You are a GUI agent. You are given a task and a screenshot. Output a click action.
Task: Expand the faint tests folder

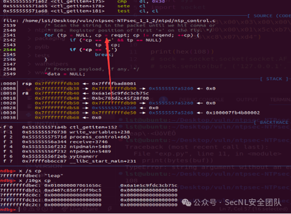click(29, 55)
